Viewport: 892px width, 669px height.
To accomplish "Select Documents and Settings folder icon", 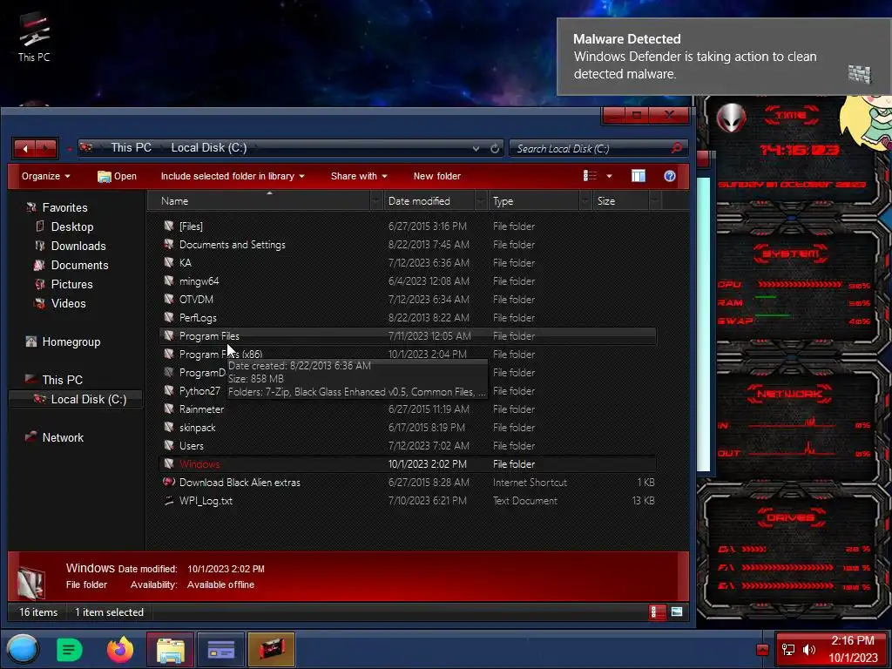I will (168, 245).
